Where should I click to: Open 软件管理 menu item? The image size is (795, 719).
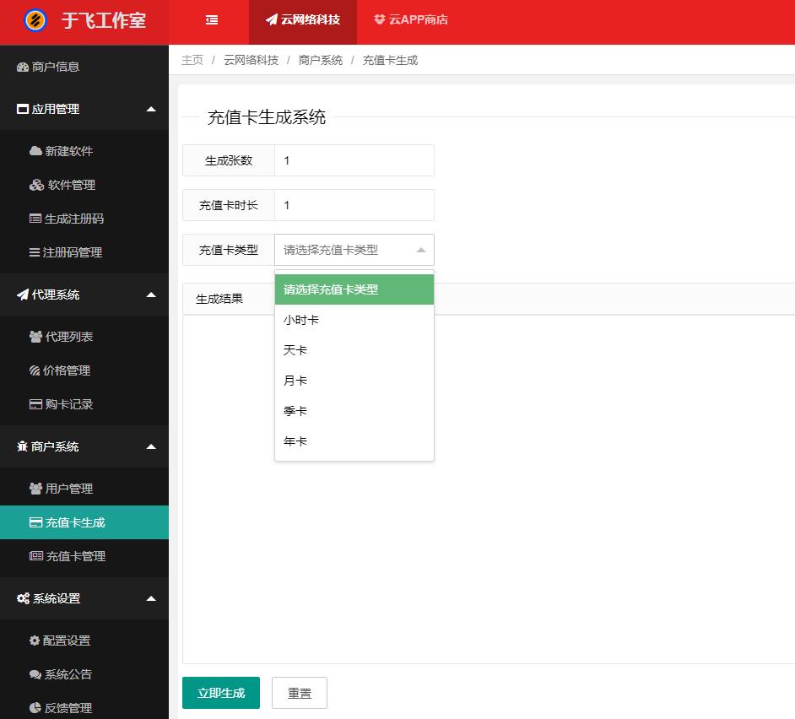tap(84, 185)
